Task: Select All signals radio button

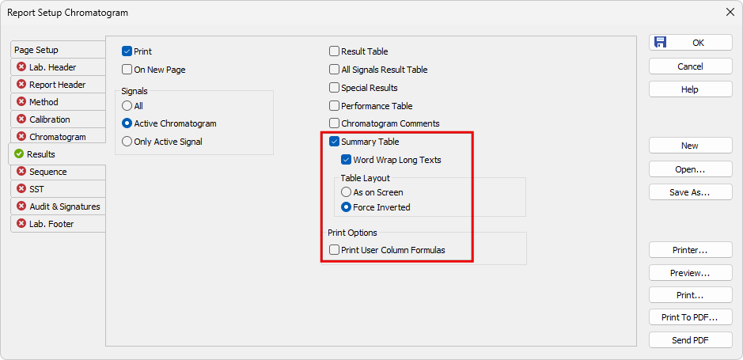Action: (x=127, y=106)
